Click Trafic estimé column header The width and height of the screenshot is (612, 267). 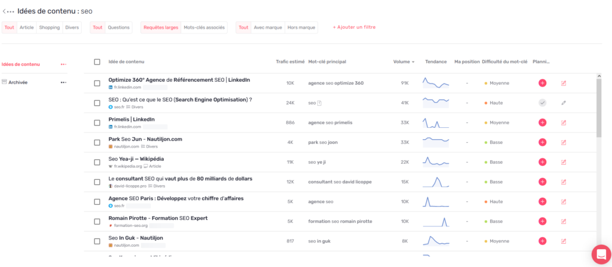pos(290,62)
